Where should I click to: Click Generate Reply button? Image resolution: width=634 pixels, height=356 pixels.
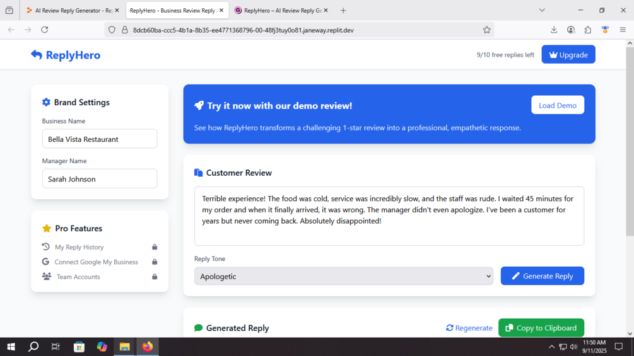coord(543,276)
